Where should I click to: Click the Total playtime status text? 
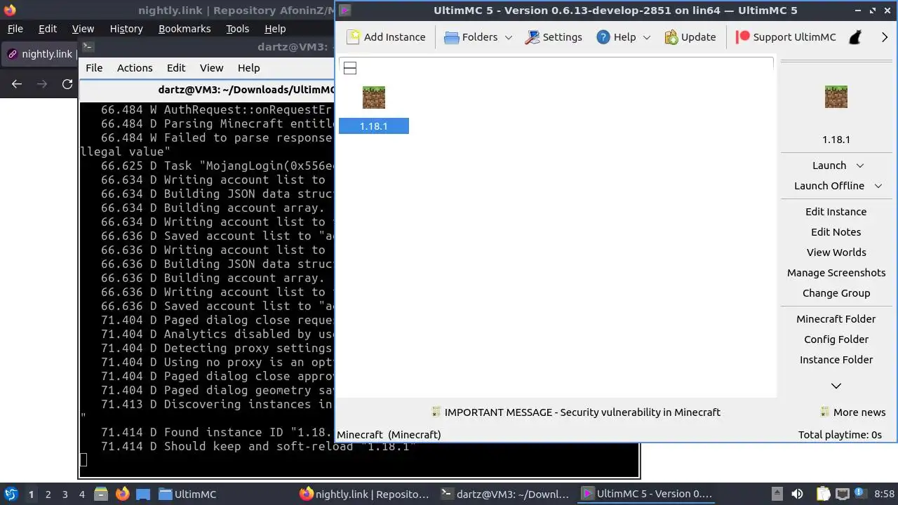(x=840, y=435)
